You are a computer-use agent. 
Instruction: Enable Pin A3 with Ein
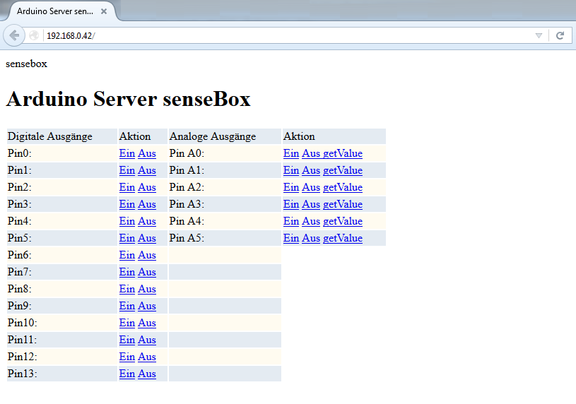point(291,204)
